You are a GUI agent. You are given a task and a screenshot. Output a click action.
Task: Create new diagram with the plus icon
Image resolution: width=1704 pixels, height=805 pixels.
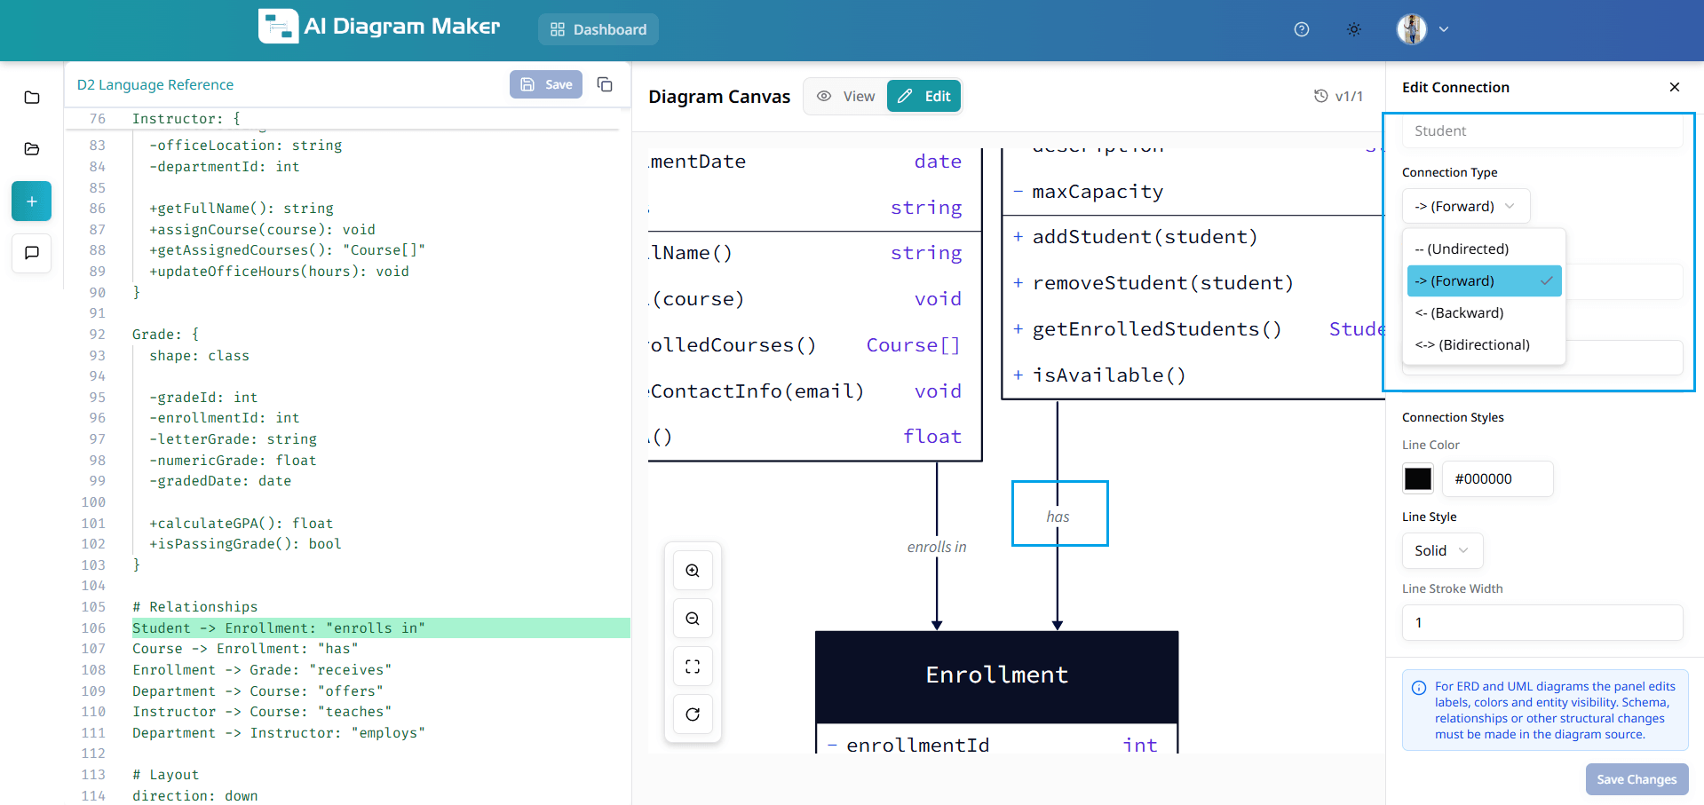tap(31, 201)
